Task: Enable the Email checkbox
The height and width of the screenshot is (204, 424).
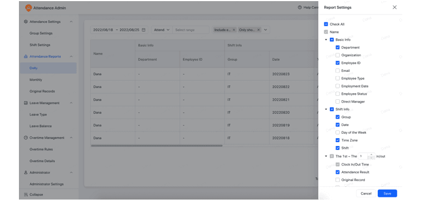Action: pyautogui.click(x=338, y=71)
